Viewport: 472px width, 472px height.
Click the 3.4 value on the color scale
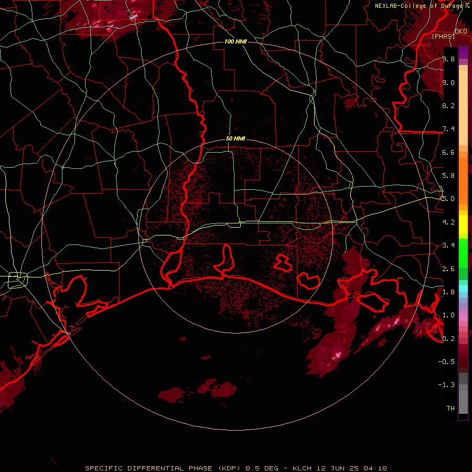point(448,245)
